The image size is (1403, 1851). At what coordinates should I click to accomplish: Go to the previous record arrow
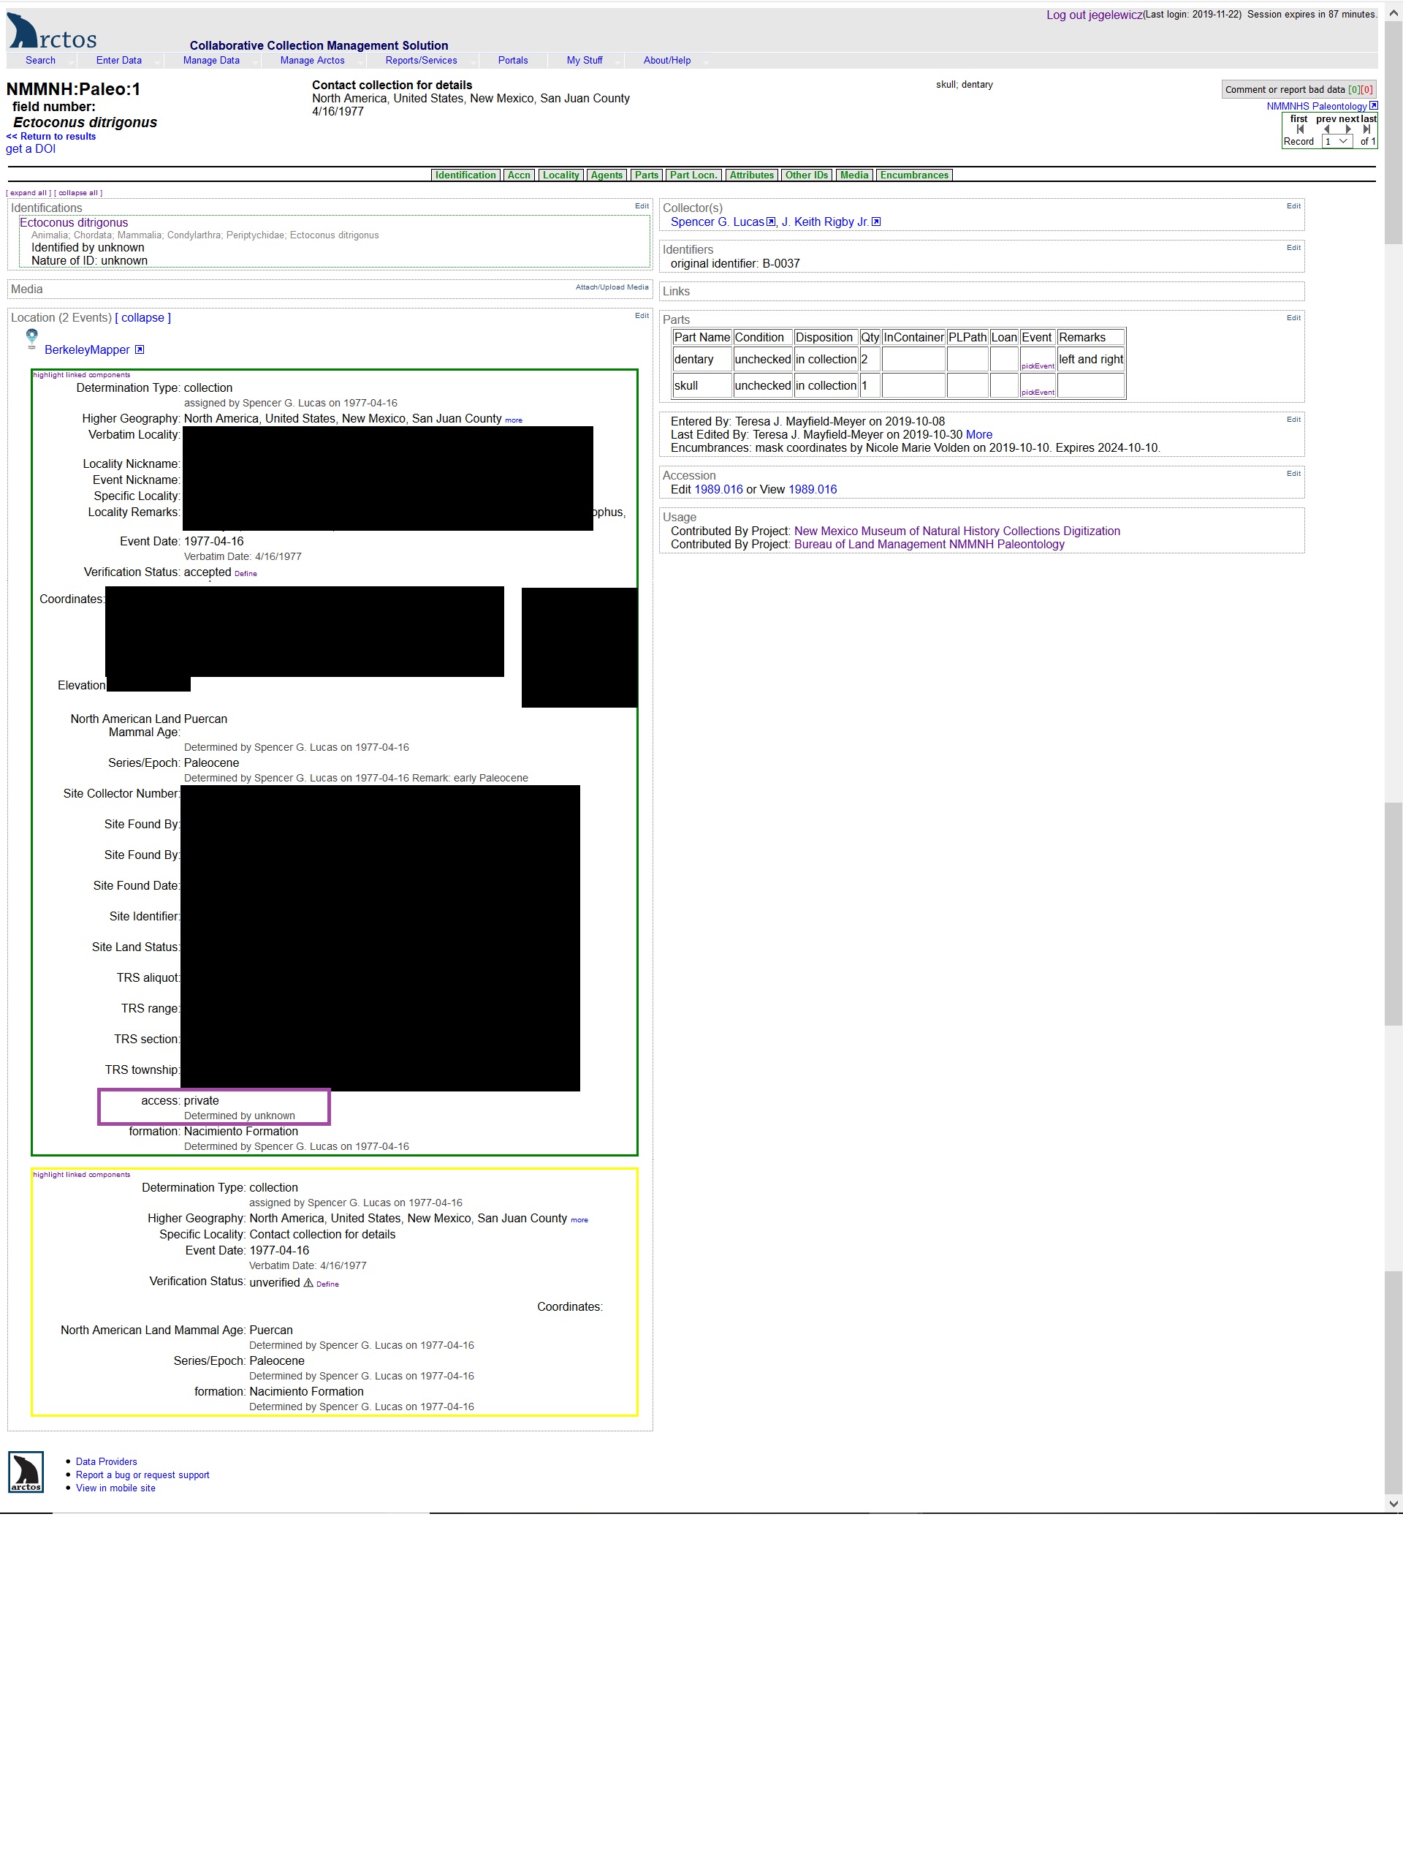(1326, 129)
